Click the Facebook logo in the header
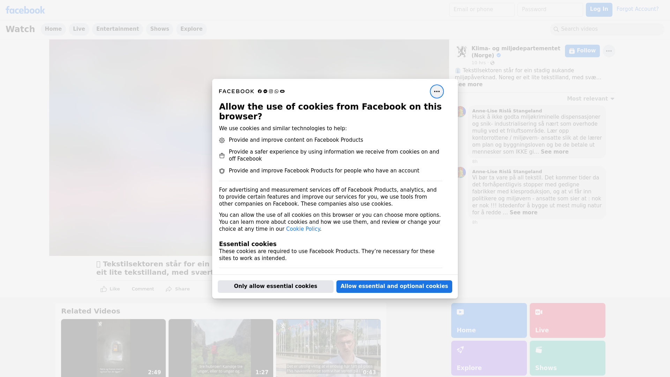Viewport: 670px width, 377px height. [x=25, y=10]
